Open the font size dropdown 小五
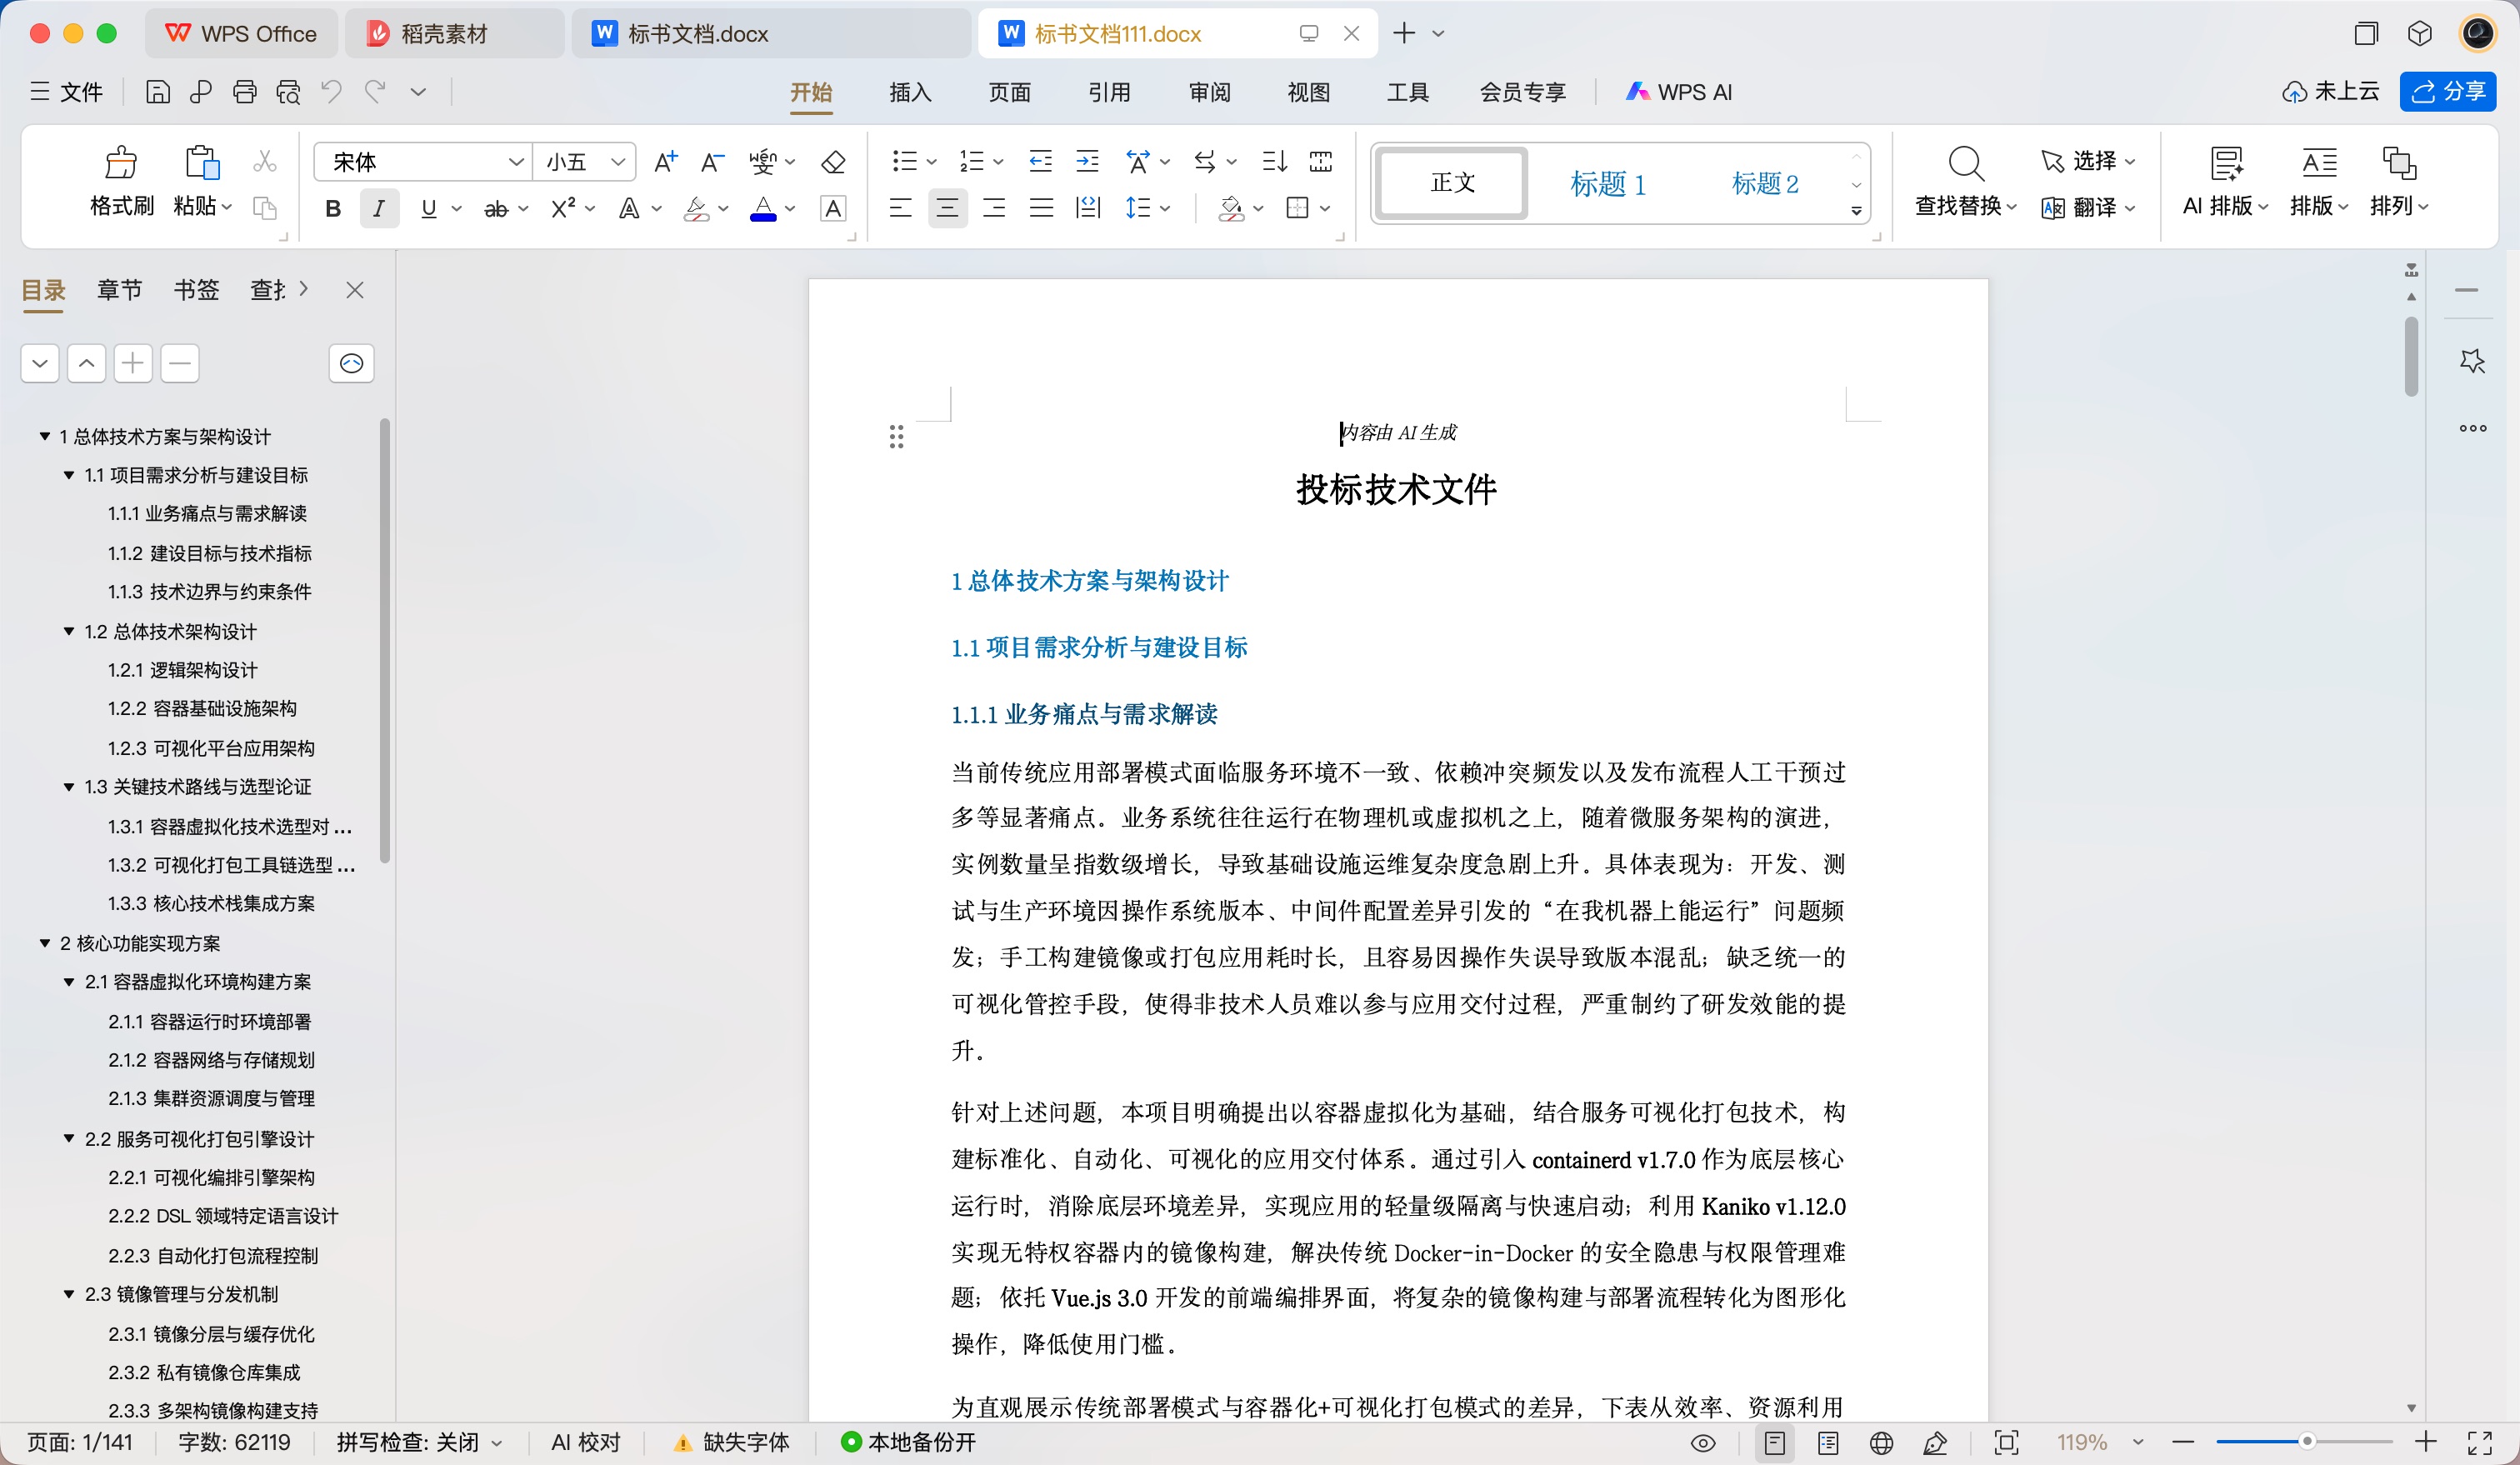This screenshot has width=2520, height=1465. [618, 161]
